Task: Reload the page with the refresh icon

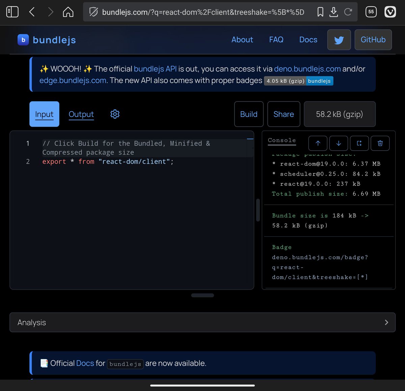Action: (x=348, y=12)
